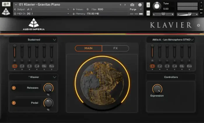Mute the instrument with M button

148,13
